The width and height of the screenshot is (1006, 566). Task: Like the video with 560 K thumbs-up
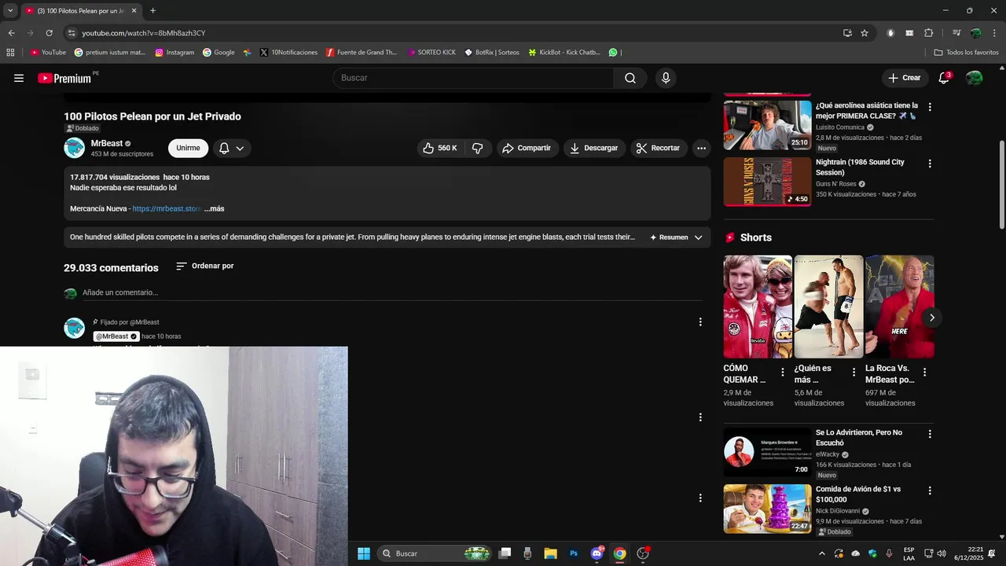click(x=440, y=148)
